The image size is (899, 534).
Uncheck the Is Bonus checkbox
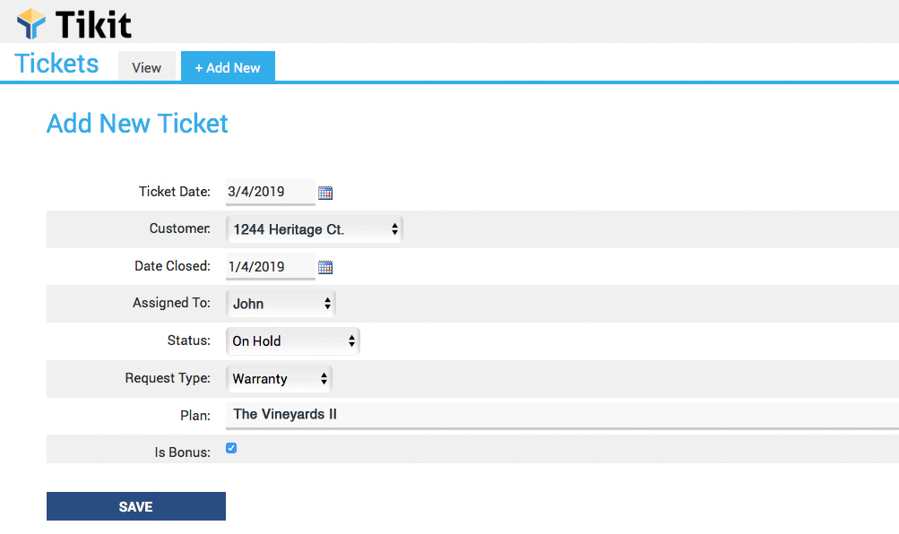[231, 448]
